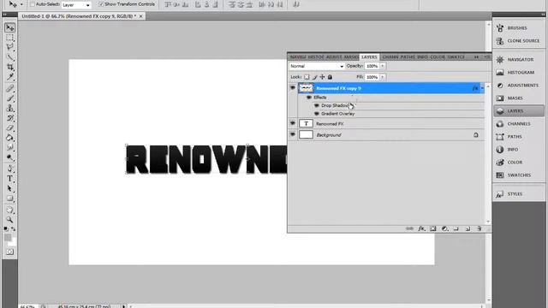Select the Clone Stamp tool

tap(9, 108)
